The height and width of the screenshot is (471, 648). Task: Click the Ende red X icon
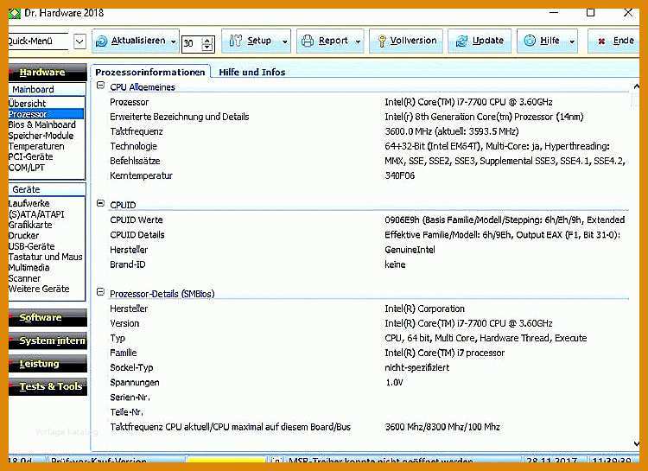[601, 41]
